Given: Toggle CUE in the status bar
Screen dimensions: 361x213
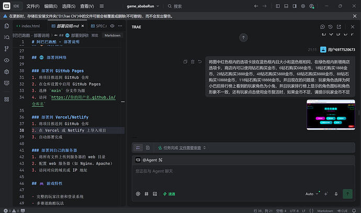Looking at the screenshot, I should 342,211.
